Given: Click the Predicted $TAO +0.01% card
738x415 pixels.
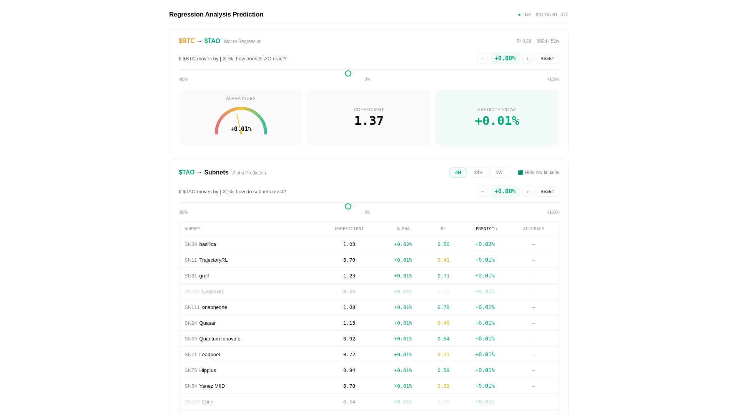Looking at the screenshot, I should point(497,118).
